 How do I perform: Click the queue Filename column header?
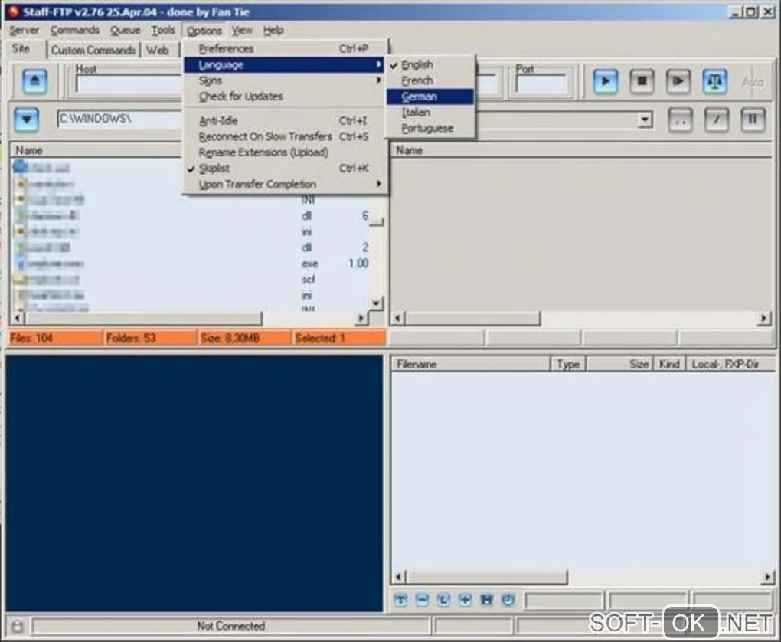point(470,365)
